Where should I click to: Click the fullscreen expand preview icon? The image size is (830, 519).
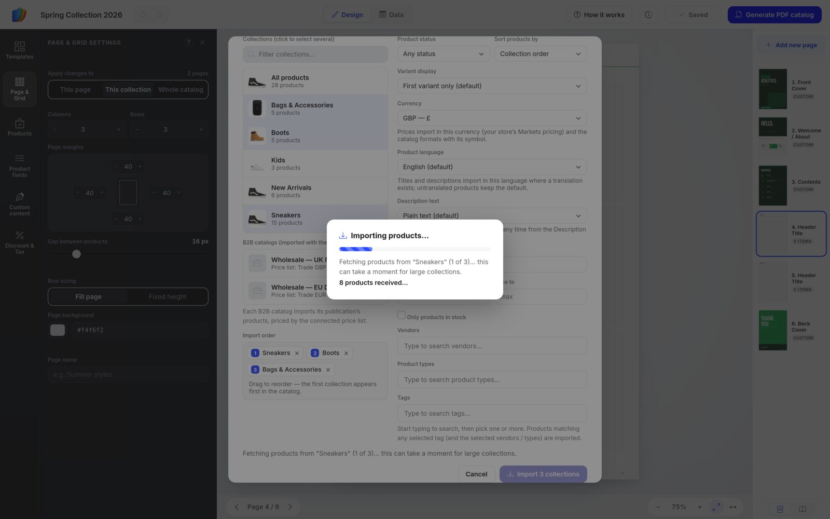point(716,507)
